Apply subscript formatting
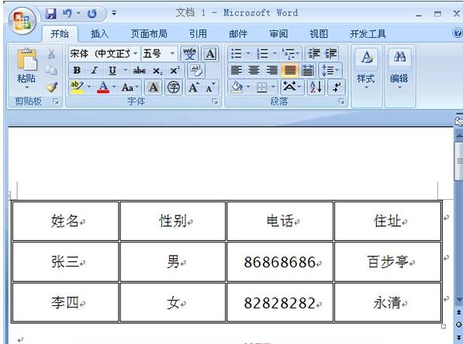463x344 pixels. 157,71
